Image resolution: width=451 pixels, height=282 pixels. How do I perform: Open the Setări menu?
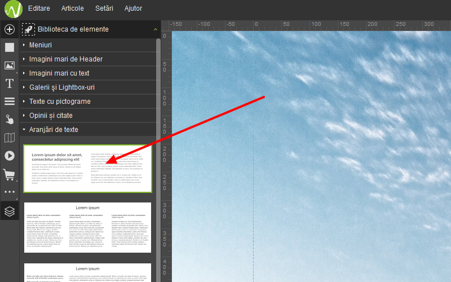(104, 8)
